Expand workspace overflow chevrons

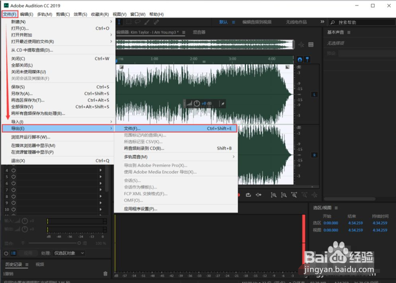click(322, 22)
